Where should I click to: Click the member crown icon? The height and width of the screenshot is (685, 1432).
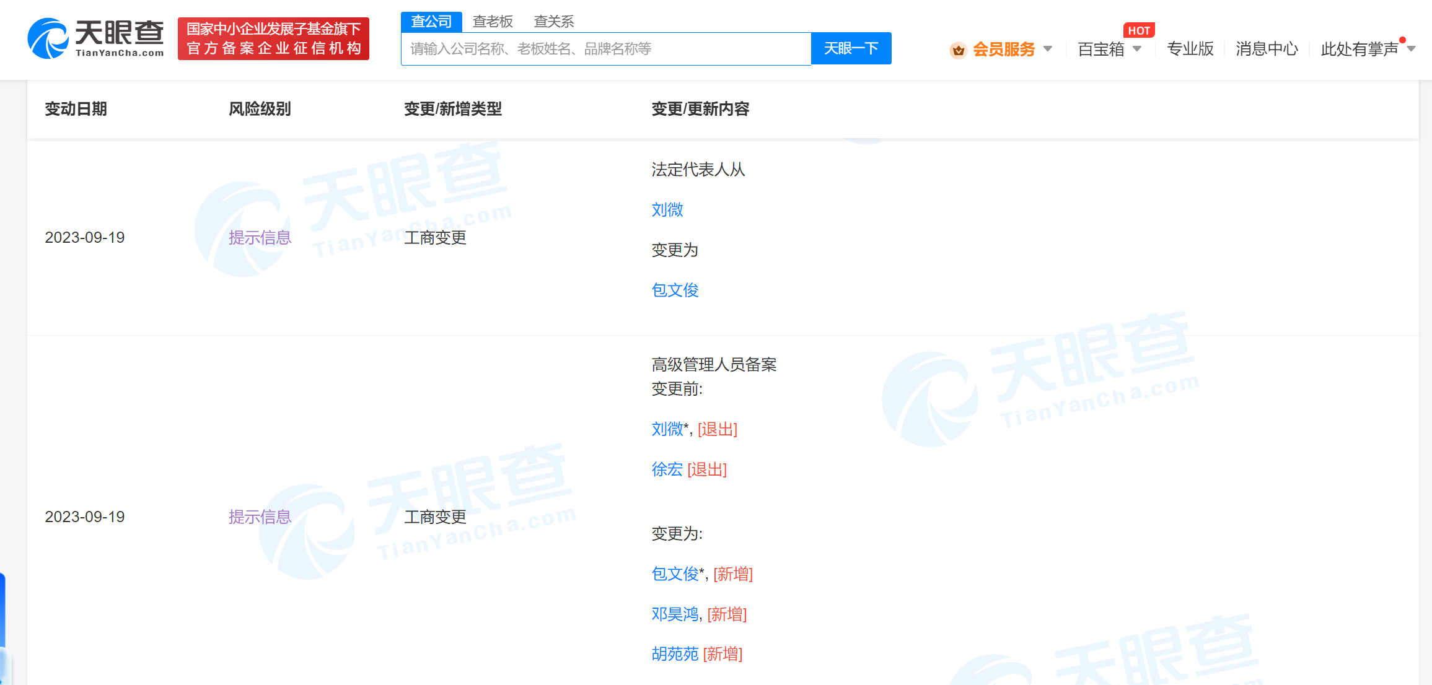[958, 50]
